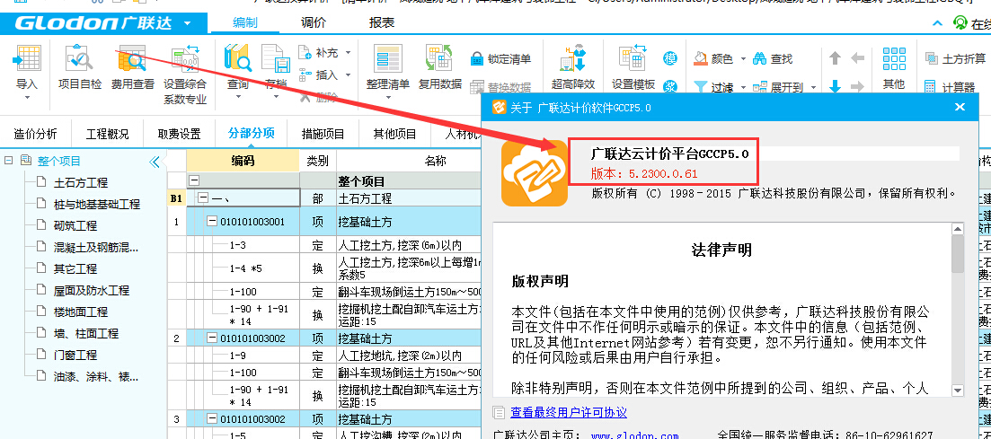
Task: Open the 措施项目 tab
Action: [323, 133]
